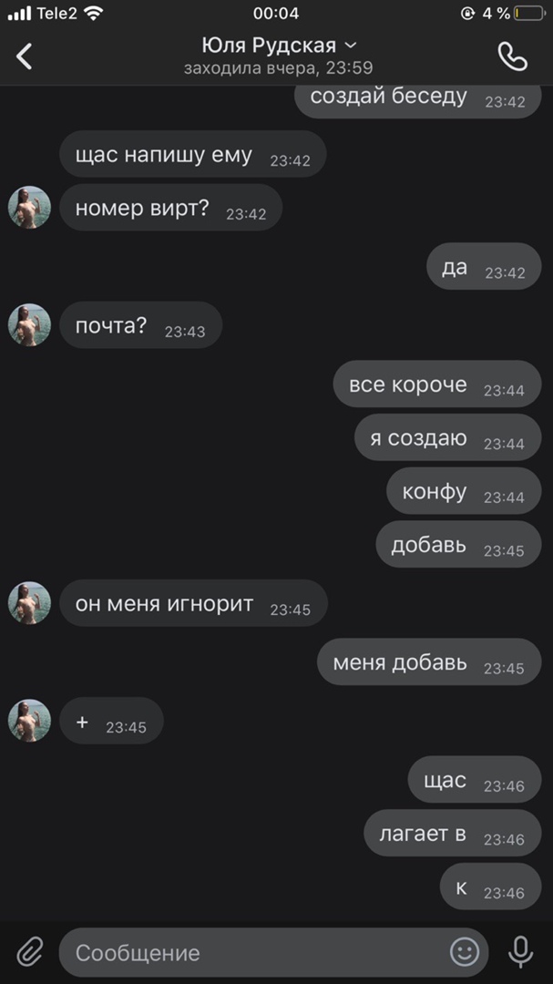Tap the 'все короче' message bubble
This screenshot has width=553, height=984.
[437, 384]
